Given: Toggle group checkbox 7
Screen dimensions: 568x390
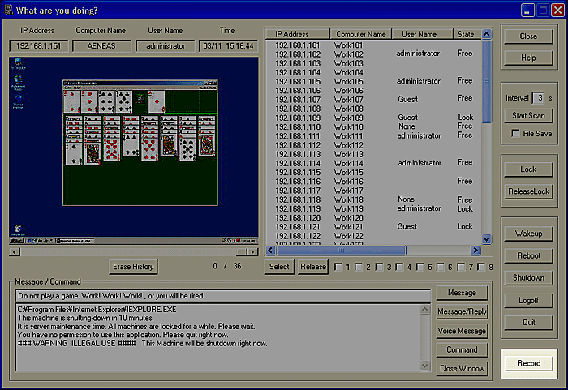Looking at the screenshot, I should 461,267.
